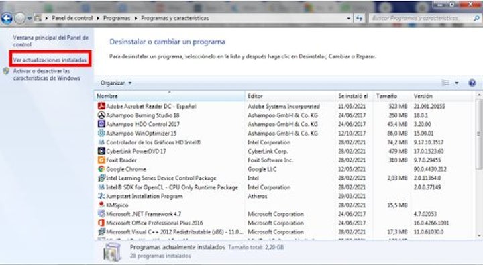Image resolution: width=483 pixels, height=265 pixels.
Task: Click the help question mark icon
Action: coord(472,83)
